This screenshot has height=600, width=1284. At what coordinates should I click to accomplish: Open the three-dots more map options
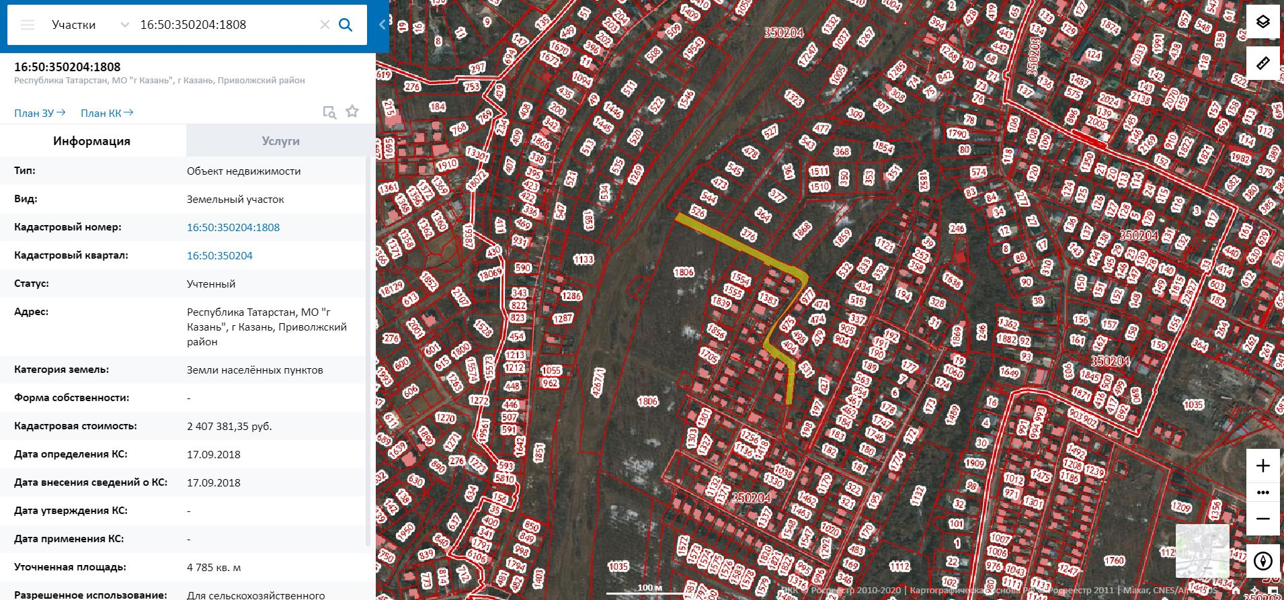[1262, 492]
